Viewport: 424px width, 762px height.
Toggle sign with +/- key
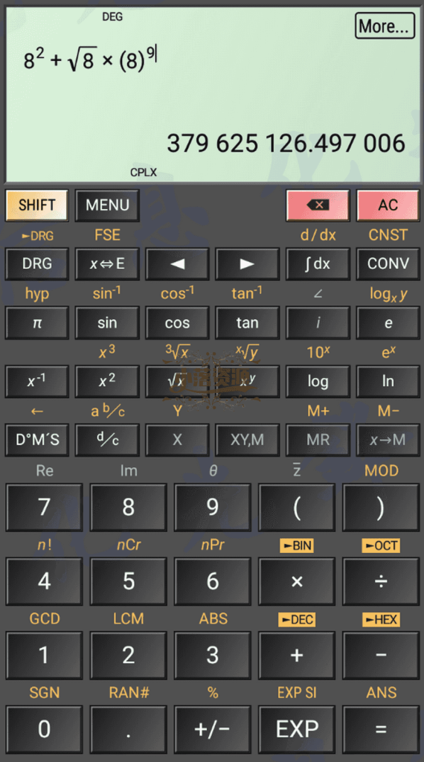click(212, 729)
